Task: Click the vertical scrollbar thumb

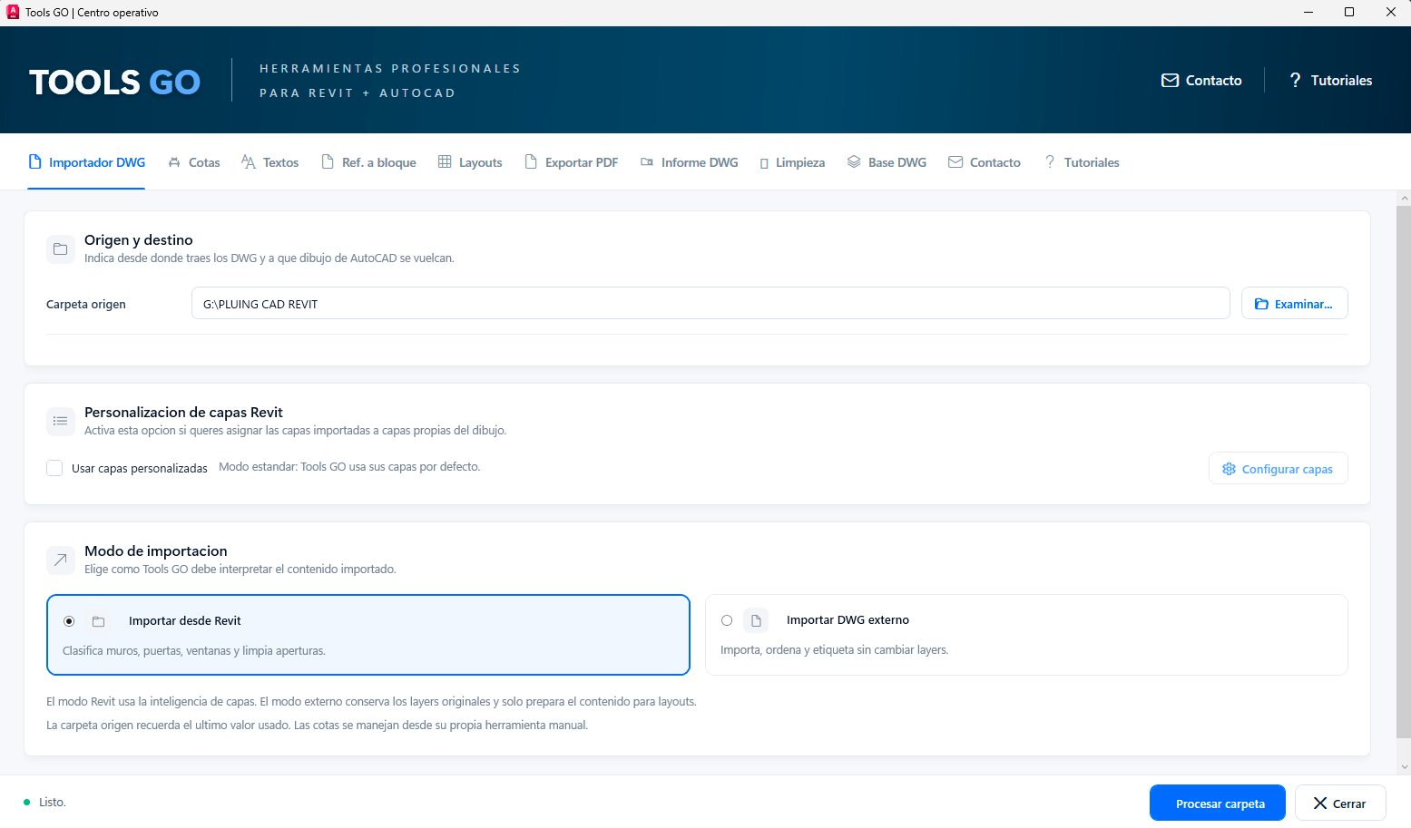Action: (1404, 472)
